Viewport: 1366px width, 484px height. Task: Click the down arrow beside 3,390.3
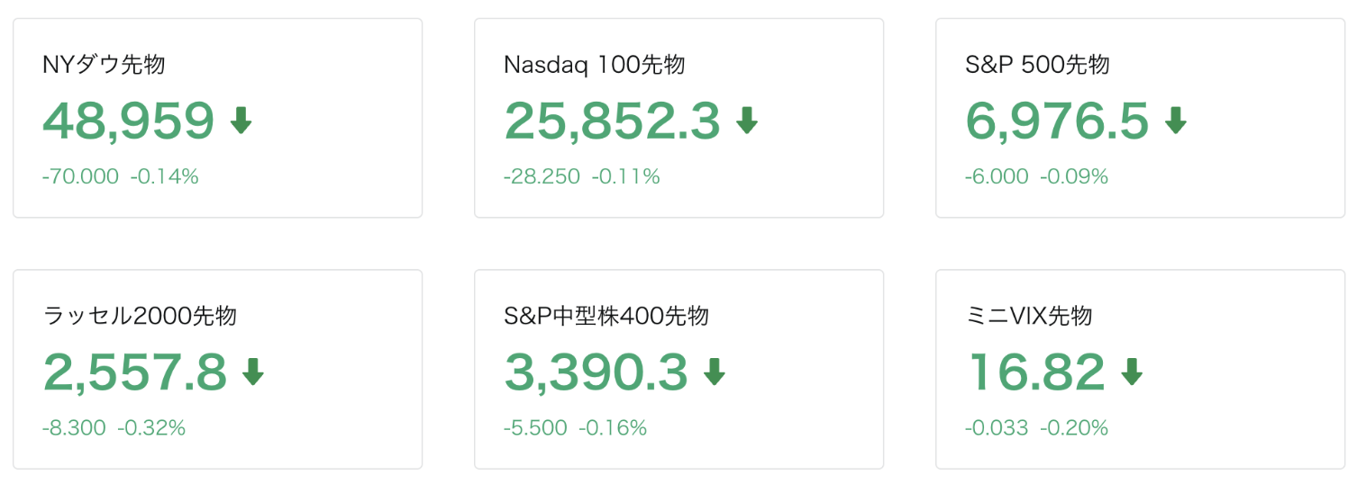(715, 372)
